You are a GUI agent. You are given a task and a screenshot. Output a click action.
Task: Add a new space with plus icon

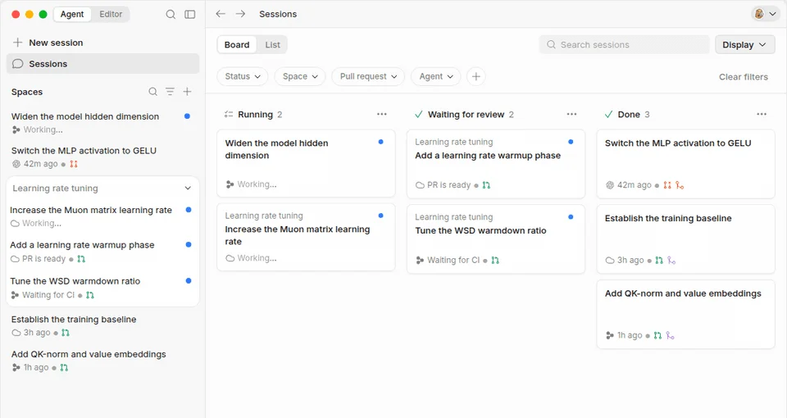[x=187, y=91]
